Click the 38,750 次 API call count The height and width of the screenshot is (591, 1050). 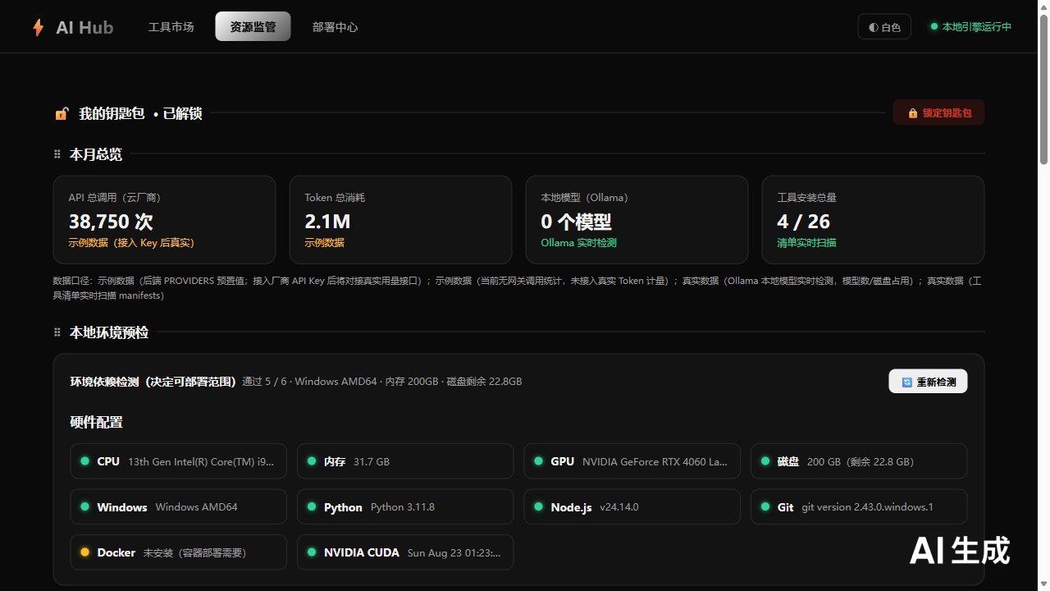point(111,222)
